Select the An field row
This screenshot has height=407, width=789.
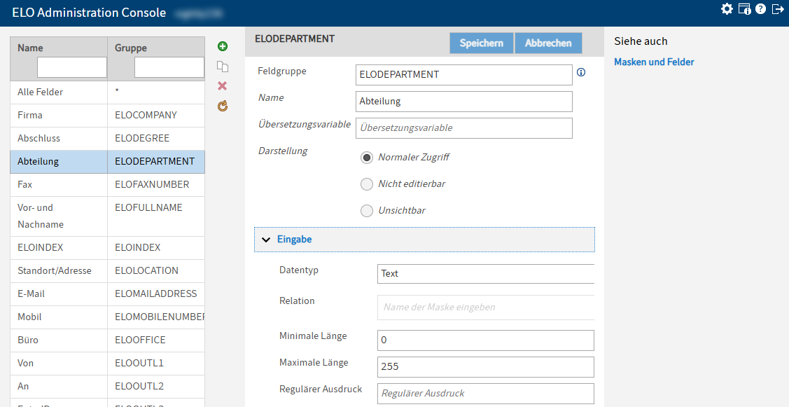(x=107, y=387)
